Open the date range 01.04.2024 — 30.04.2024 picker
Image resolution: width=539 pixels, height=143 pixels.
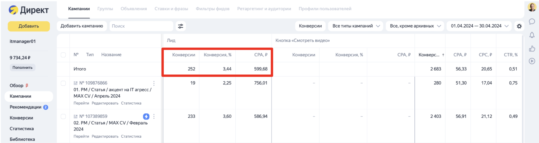tap(479, 26)
